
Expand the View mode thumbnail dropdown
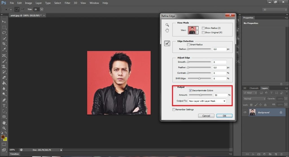197,30
